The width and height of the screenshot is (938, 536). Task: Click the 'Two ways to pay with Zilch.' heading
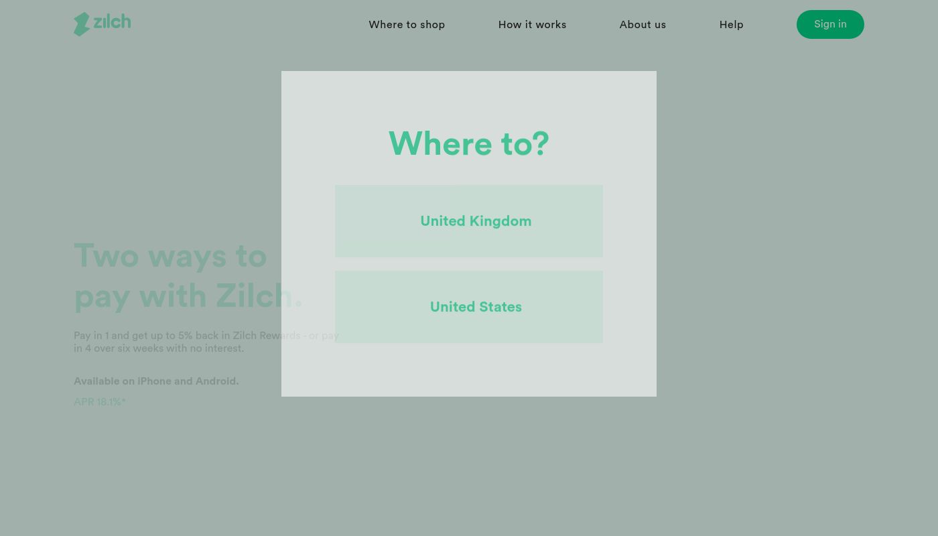click(188, 276)
